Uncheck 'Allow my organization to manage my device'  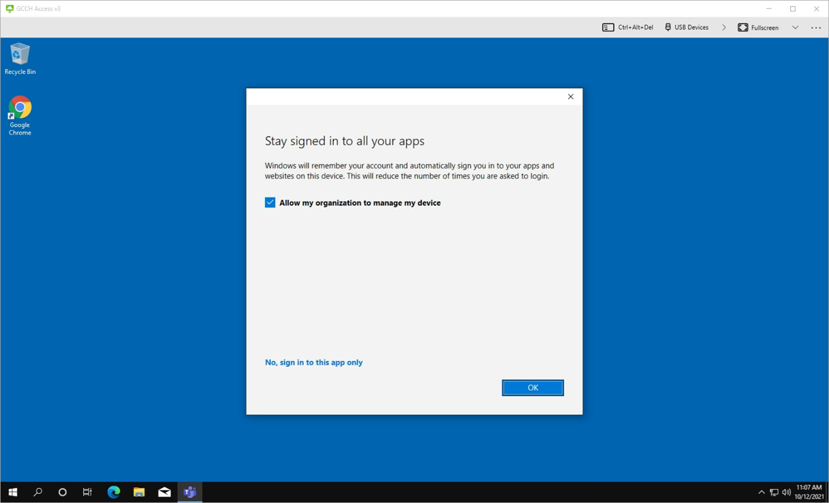pyautogui.click(x=270, y=202)
